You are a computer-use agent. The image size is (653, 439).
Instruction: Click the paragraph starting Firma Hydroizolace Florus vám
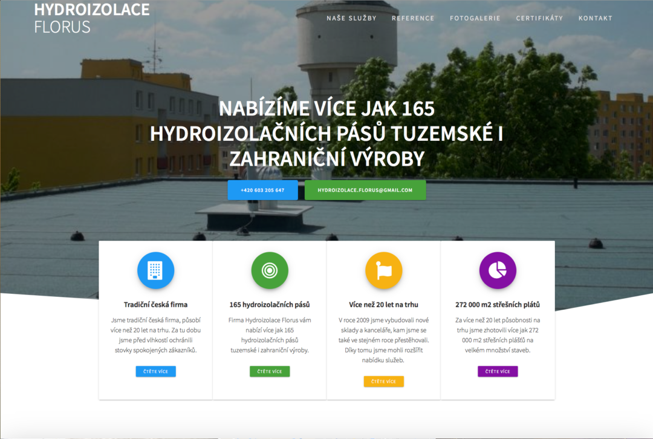[270, 335]
